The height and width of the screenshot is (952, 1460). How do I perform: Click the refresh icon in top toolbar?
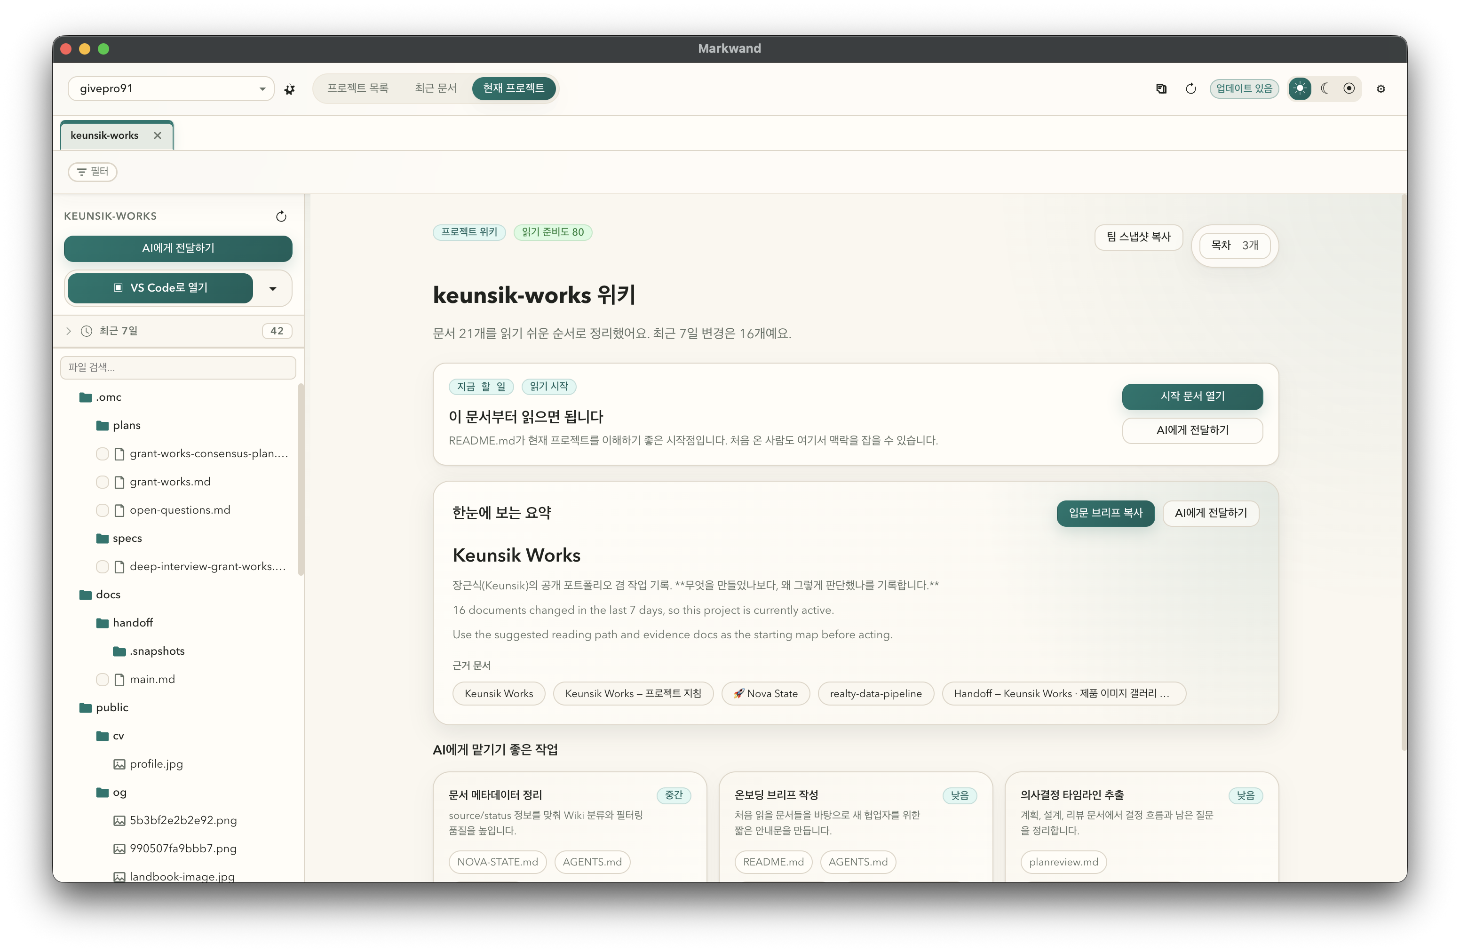point(1190,89)
